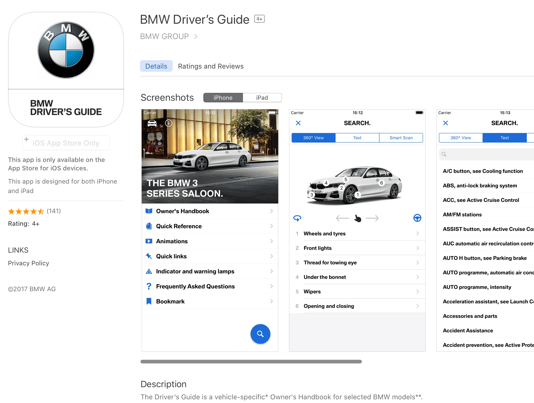Click the star rating with 141 reviews
The image size is (534, 403).
coord(34,211)
